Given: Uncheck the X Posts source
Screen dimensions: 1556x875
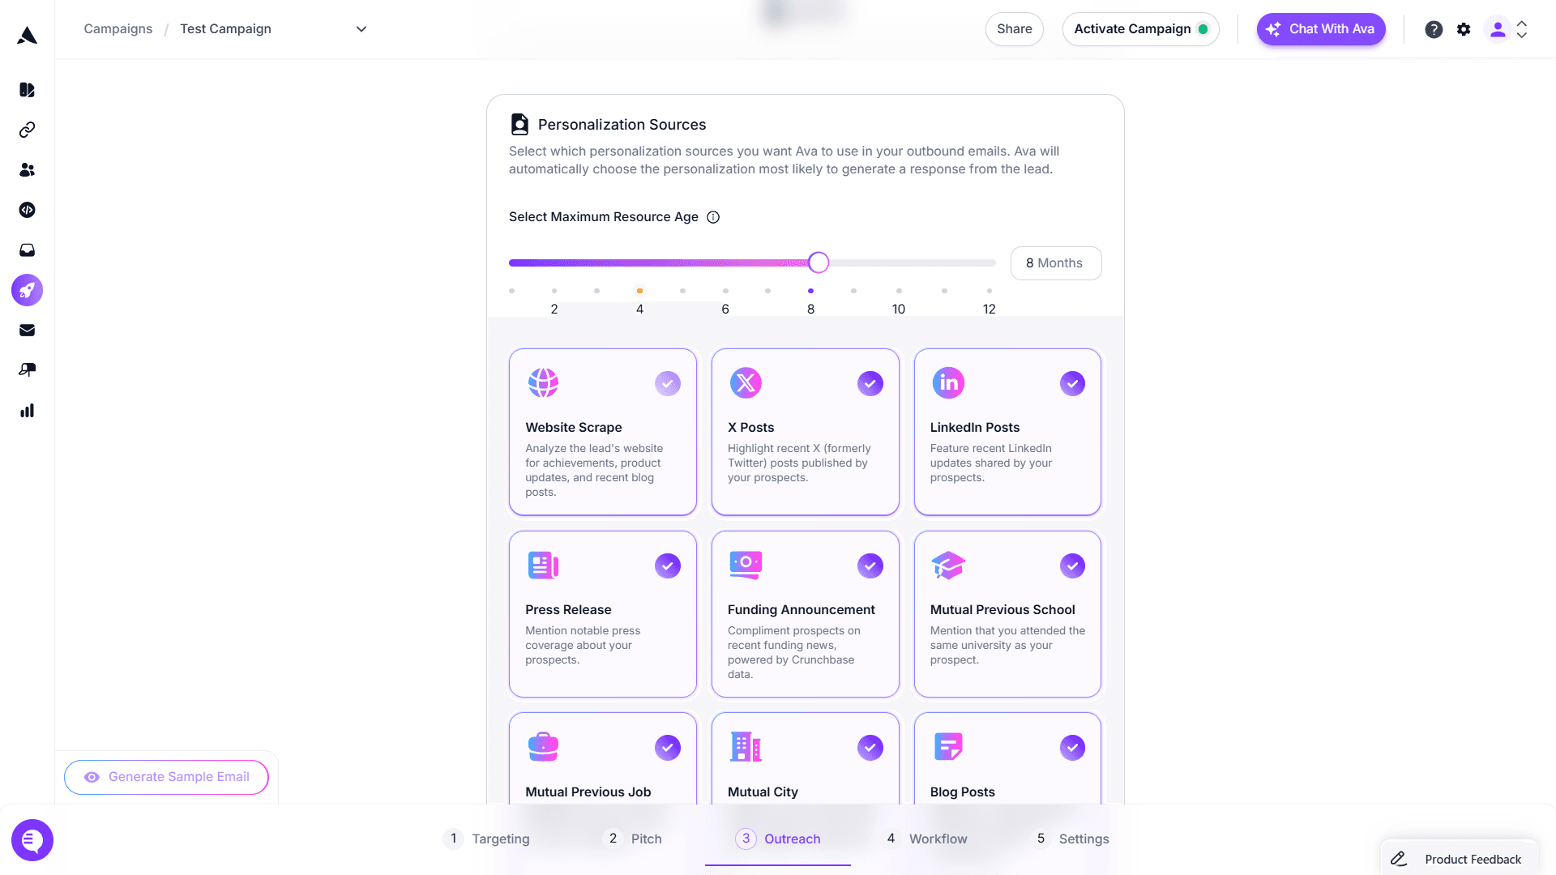Looking at the screenshot, I should click(x=870, y=383).
